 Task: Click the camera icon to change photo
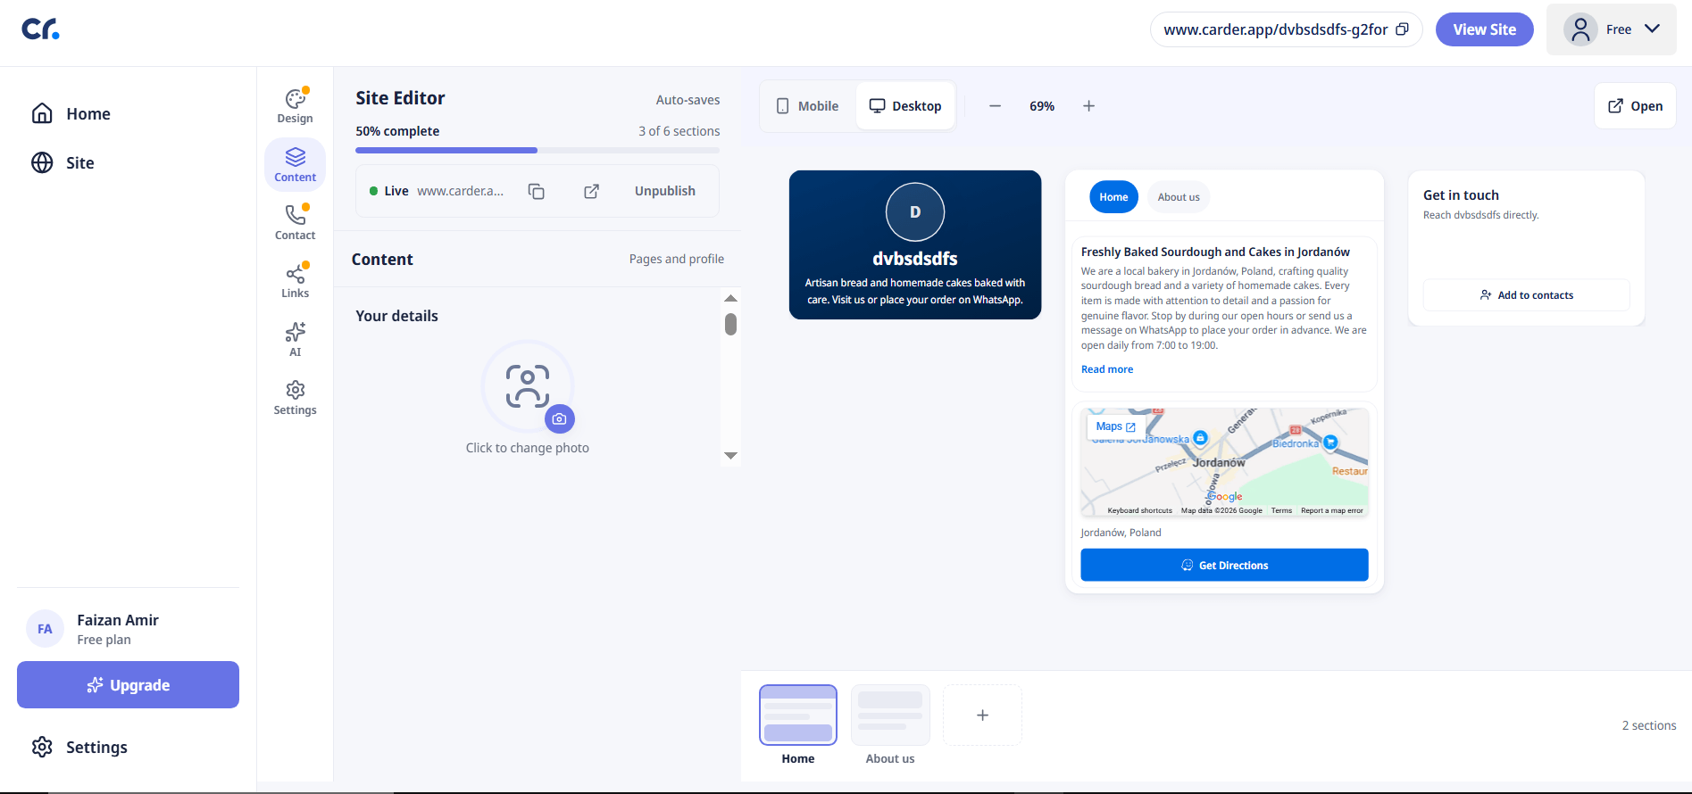[x=559, y=418]
